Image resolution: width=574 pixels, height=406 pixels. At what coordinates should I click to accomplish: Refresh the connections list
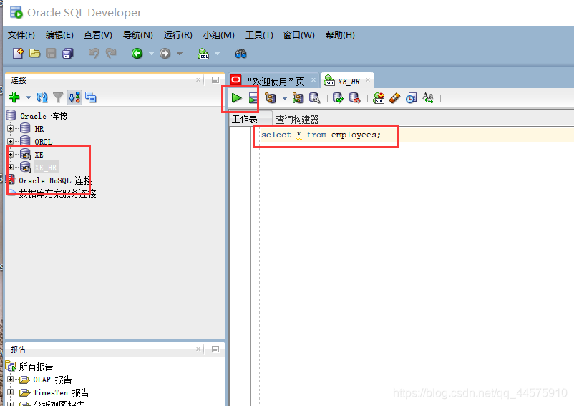point(42,97)
